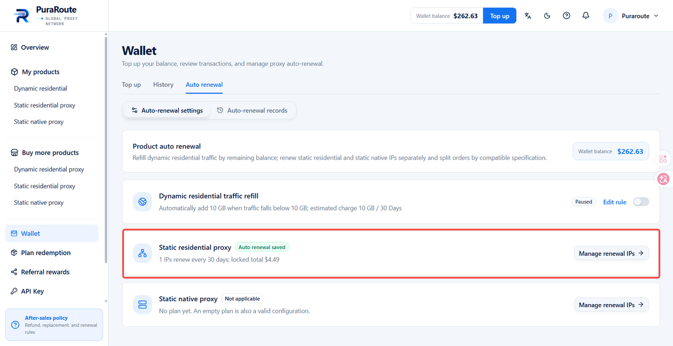Click Manage renewal IPs for Static native proxy
The image size is (673, 346).
tap(611, 305)
